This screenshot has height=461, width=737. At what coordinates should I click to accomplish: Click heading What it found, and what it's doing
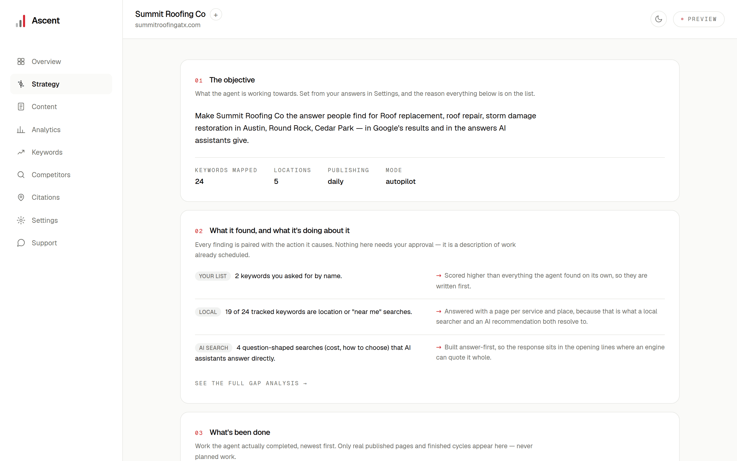coord(279,230)
